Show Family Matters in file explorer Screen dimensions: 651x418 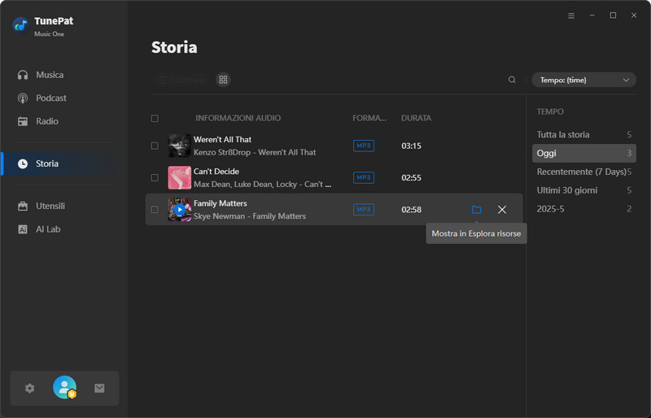point(476,210)
